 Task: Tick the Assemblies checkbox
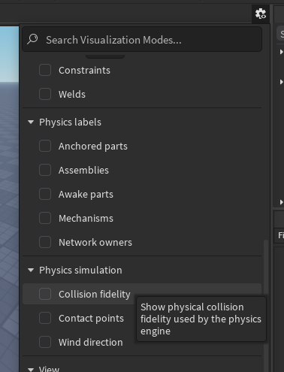(45, 170)
